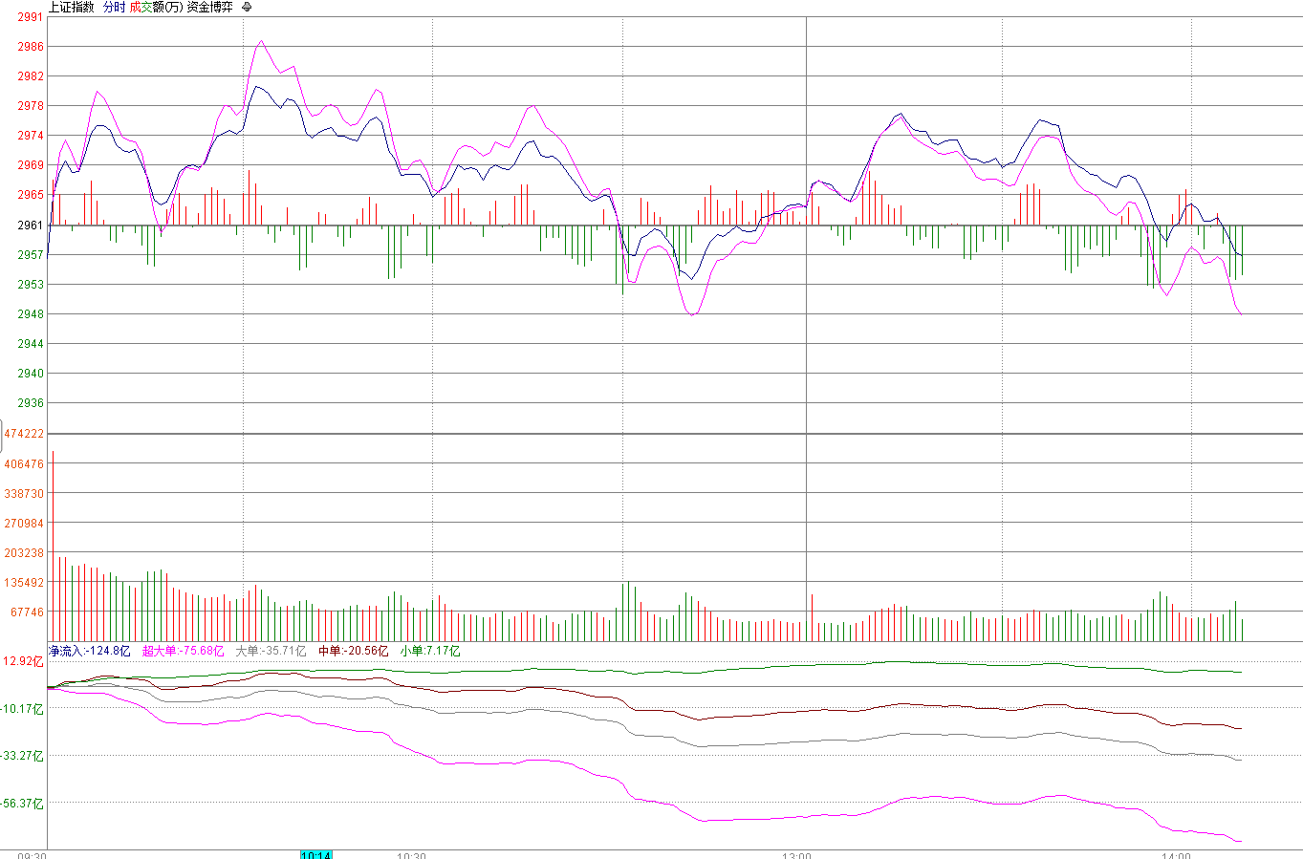This screenshot has width=1303, height=859.
Task: Click the 中单:-20.56亿 legend entry
Action: [353, 651]
